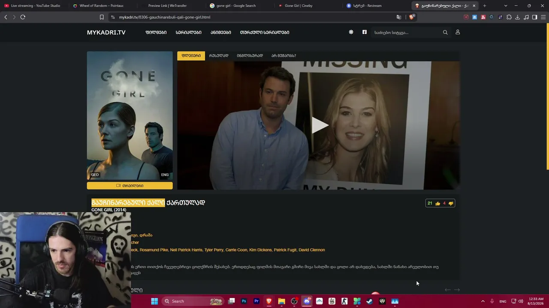Open Tyler Perry cast link
The height and width of the screenshot is (308, 549).
214,250
